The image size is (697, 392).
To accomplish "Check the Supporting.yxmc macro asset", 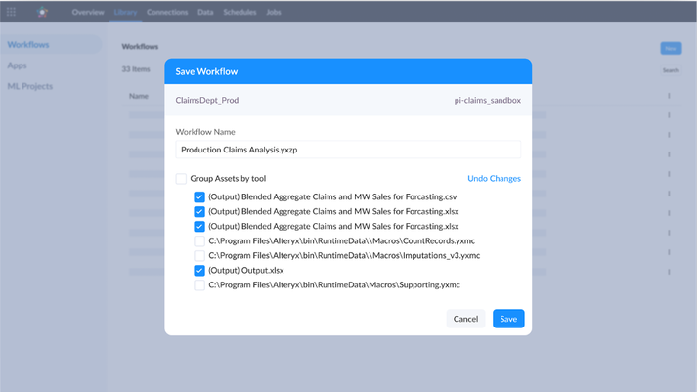I will coord(199,285).
